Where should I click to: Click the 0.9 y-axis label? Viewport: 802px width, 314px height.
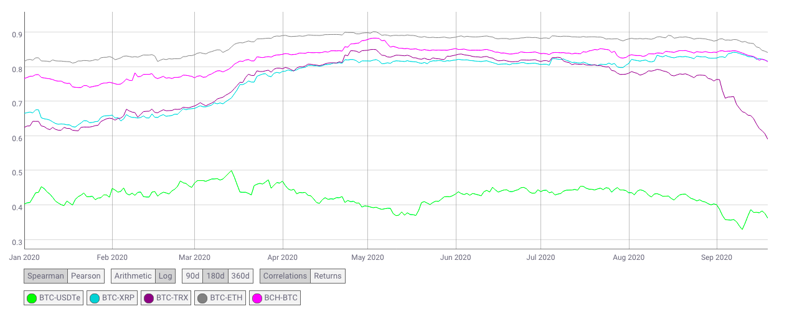[17, 35]
